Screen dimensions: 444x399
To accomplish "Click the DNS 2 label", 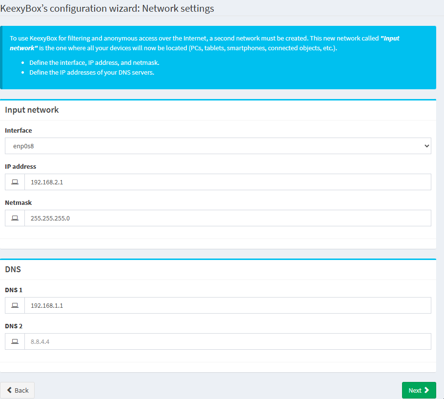I will point(14,326).
